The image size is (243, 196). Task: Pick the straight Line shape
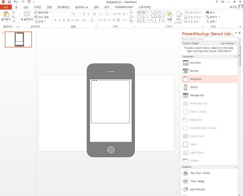coord(147,13)
